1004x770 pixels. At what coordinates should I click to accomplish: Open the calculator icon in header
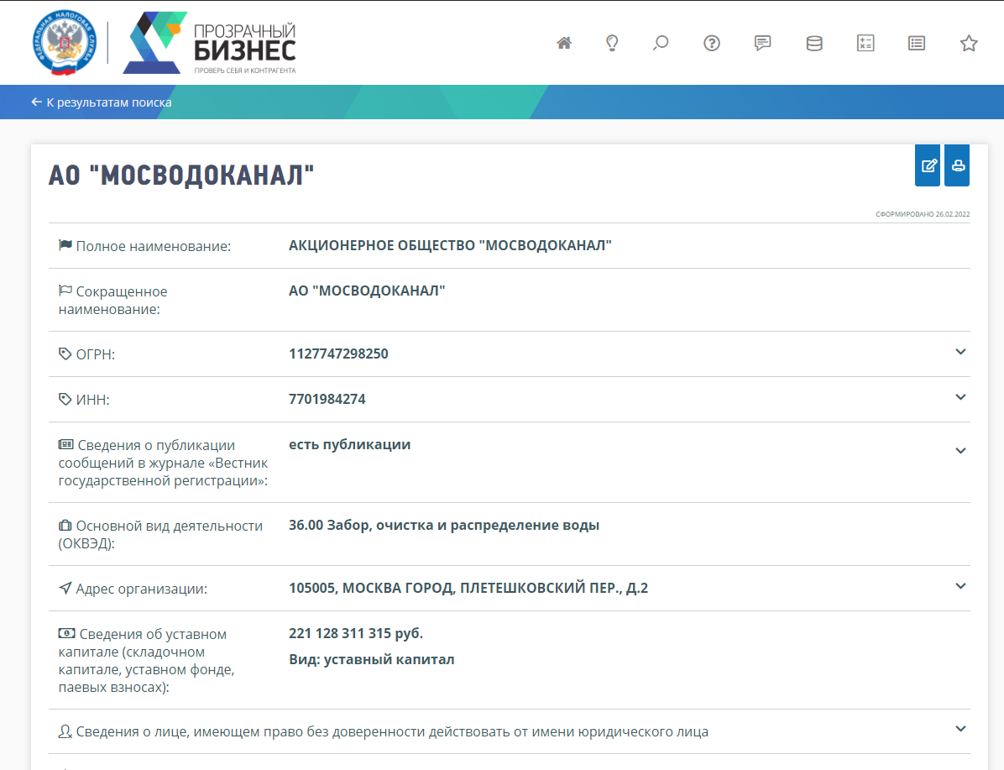pyautogui.click(x=865, y=43)
